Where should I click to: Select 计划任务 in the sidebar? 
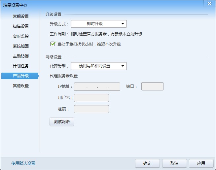point(21,66)
